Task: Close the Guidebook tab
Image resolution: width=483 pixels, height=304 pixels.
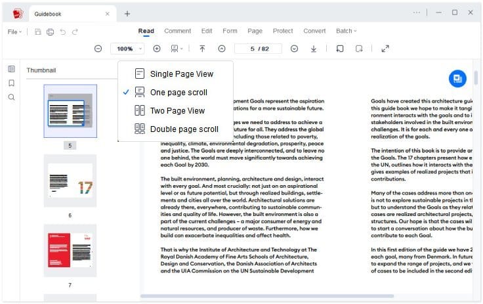Action: coord(107,14)
